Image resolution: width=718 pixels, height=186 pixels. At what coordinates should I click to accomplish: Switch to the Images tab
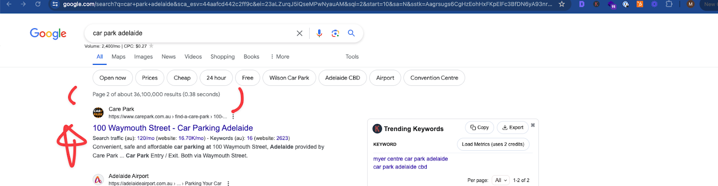click(143, 57)
